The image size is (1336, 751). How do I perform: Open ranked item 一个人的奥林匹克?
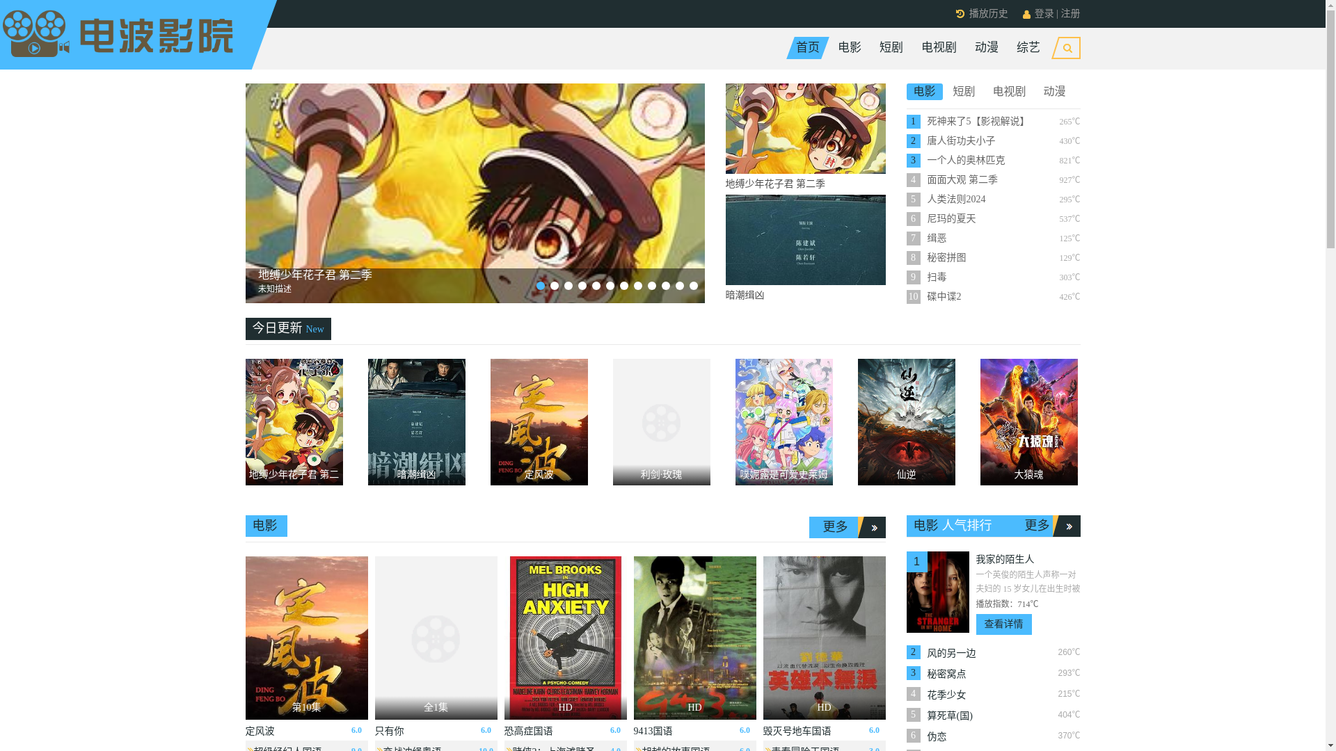[966, 161]
